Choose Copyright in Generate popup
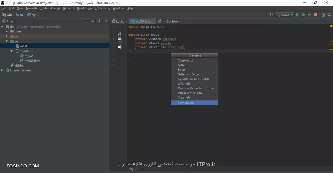 pyautogui.click(x=194, y=97)
